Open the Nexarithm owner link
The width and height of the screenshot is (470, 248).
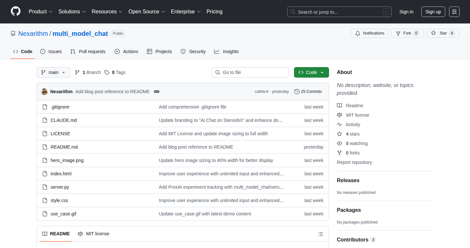click(33, 34)
